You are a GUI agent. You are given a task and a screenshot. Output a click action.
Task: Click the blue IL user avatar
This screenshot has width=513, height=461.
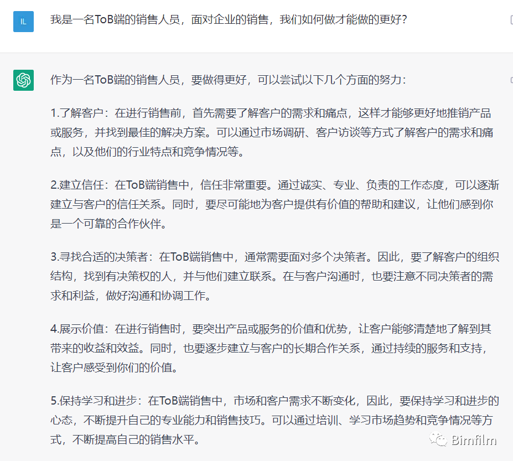tap(23, 22)
